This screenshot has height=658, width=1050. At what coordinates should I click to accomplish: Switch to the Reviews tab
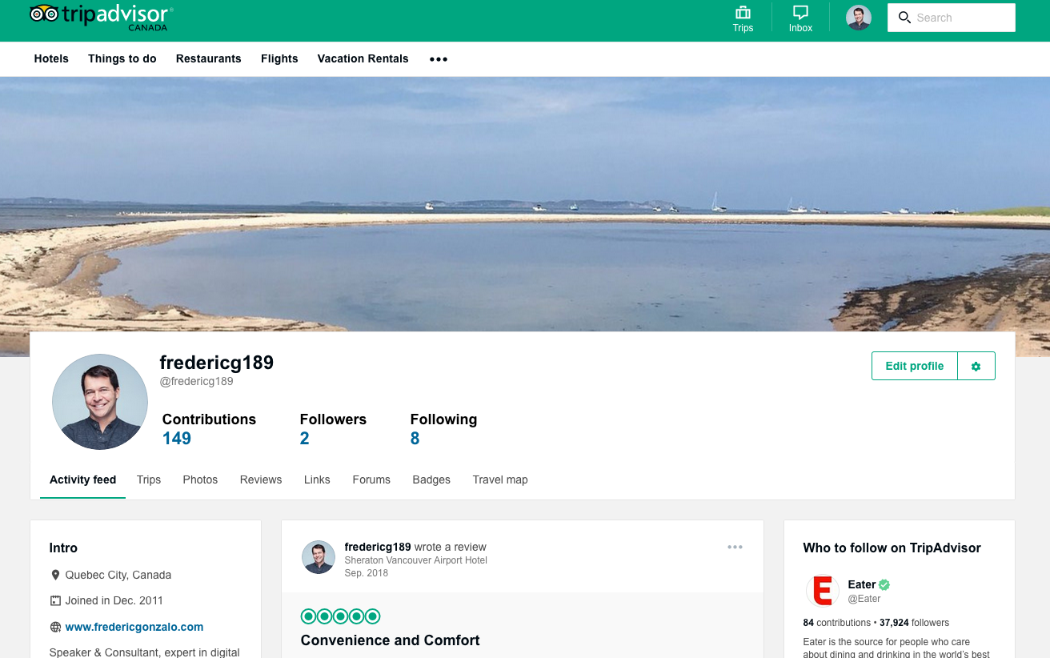tap(261, 479)
